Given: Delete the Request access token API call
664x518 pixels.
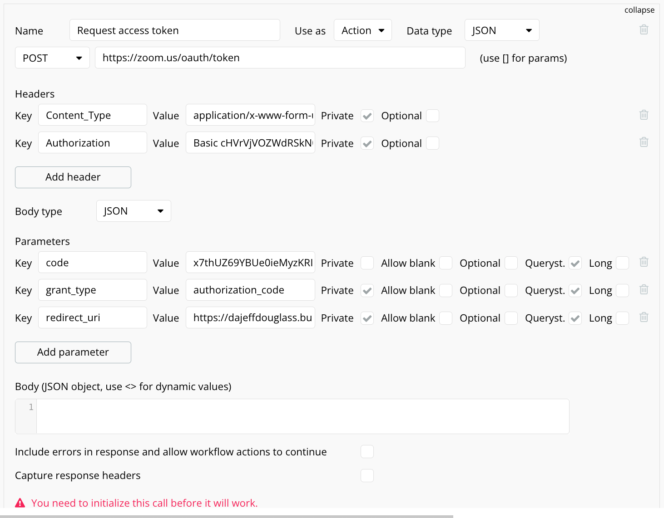Looking at the screenshot, I should click(x=644, y=30).
